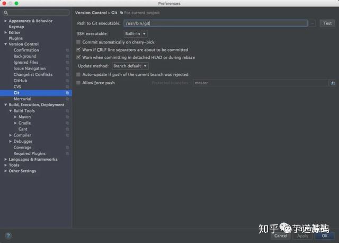Select Gant under Build Tools
339x243 pixels.
pos(23,129)
